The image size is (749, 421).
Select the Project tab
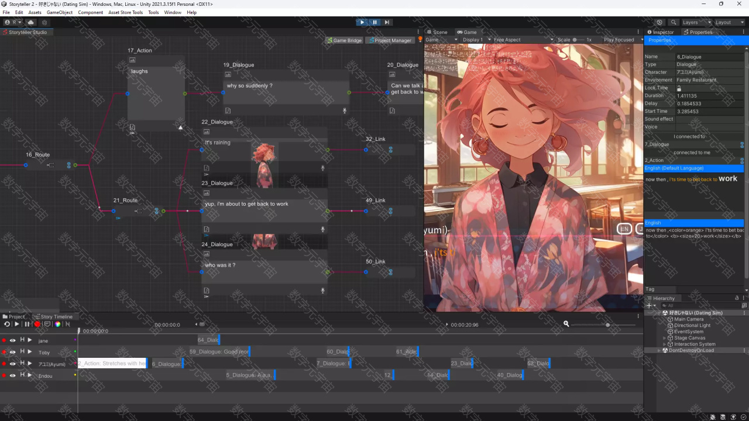point(14,317)
